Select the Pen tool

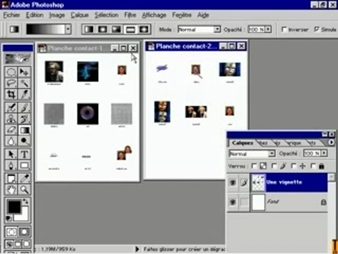click(x=11, y=165)
